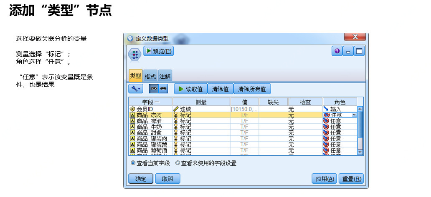Click the string icon of 商品_啤酒
This screenshot has height=197, width=431.
click(132, 121)
